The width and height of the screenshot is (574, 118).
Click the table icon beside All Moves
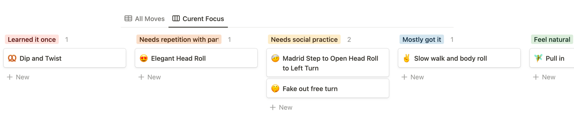128,19
